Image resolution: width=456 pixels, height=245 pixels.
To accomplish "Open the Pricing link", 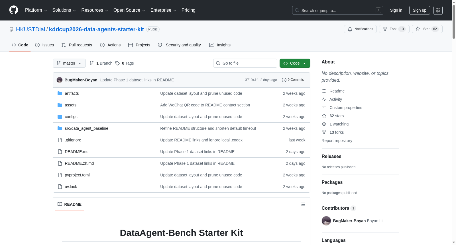I will (x=188, y=10).
